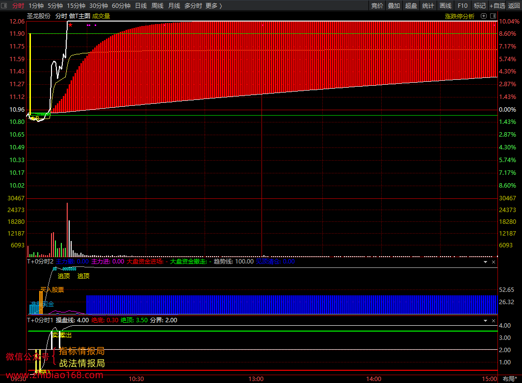This screenshot has height=383, width=522.
Task: Click the 10.96 baseline price label
Action: [17, 109]
